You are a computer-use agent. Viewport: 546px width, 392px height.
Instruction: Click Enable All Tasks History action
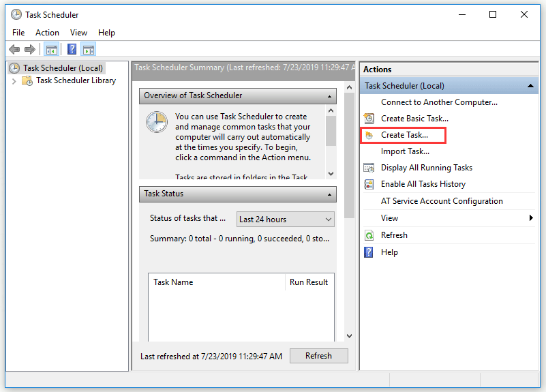coord(423,184)
